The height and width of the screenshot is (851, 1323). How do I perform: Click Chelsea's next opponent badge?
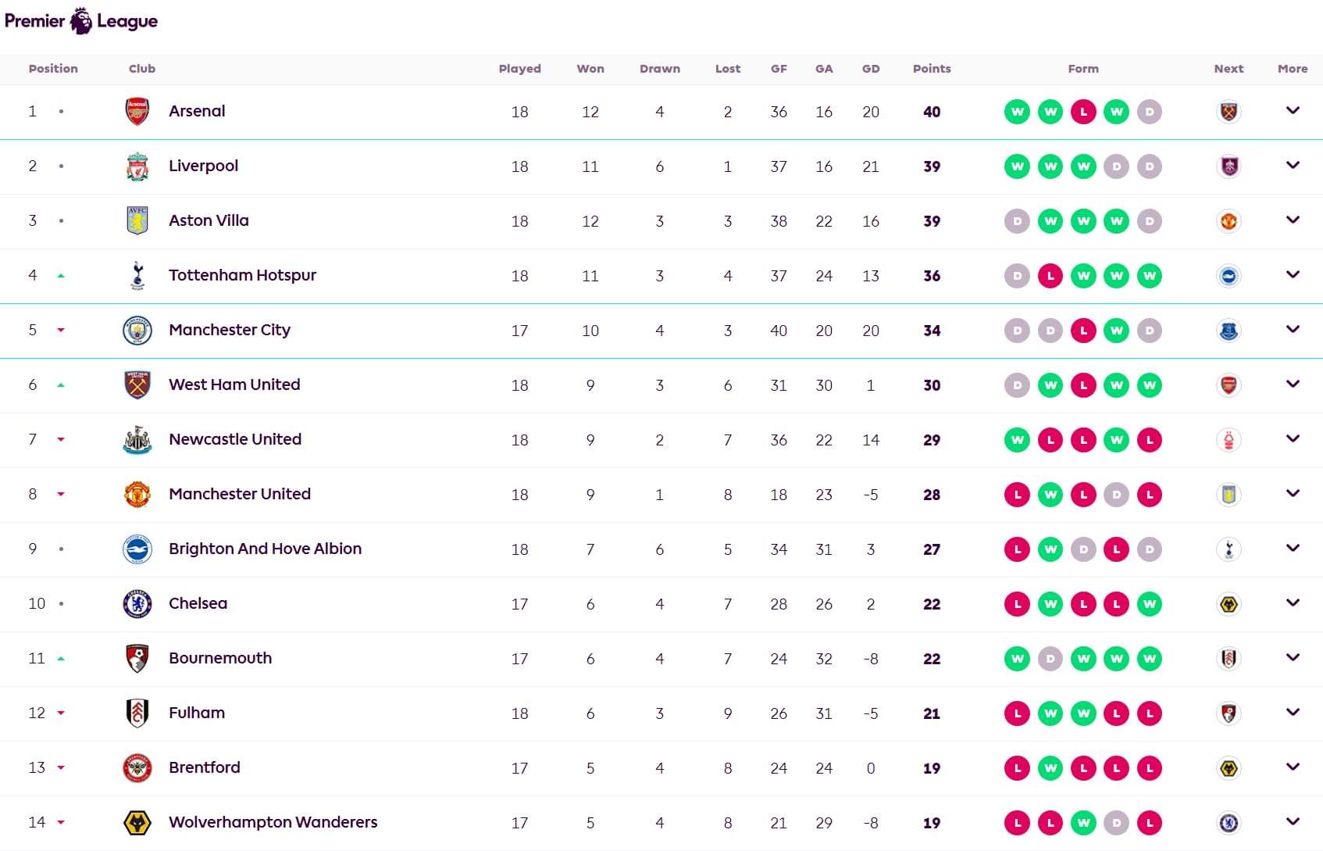[x=1228, y=604]
